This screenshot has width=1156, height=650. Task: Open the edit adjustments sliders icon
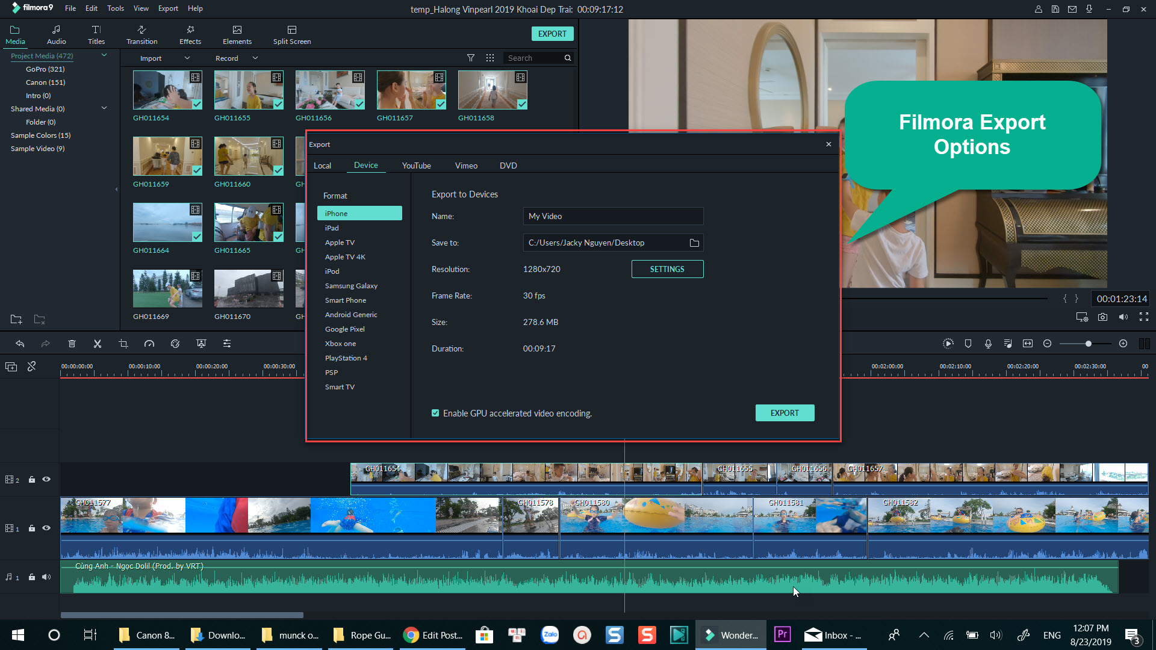pyautogui.click(x=227, y=344)
